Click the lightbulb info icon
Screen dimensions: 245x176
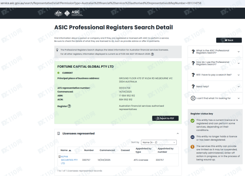57,50
